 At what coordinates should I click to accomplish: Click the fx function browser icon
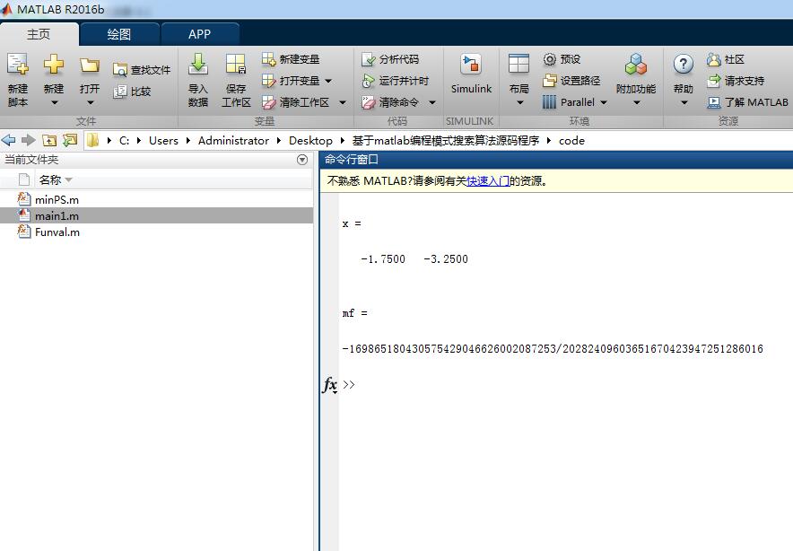coord(330,385)
